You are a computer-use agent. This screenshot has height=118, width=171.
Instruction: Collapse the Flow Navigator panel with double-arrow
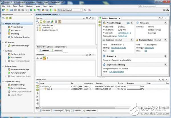pos(32,14)
